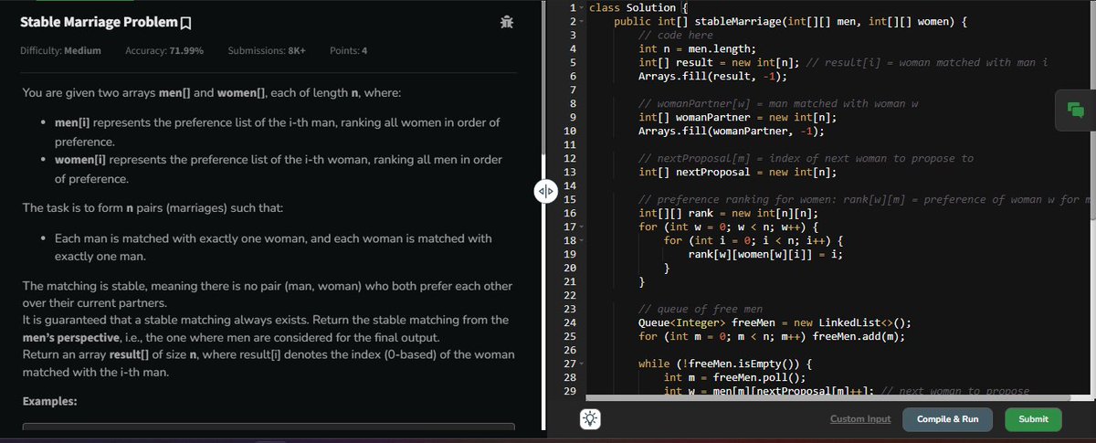1096x443 pixels.
Task: Open the Custom Input link
Action: [x=859, y=419]
